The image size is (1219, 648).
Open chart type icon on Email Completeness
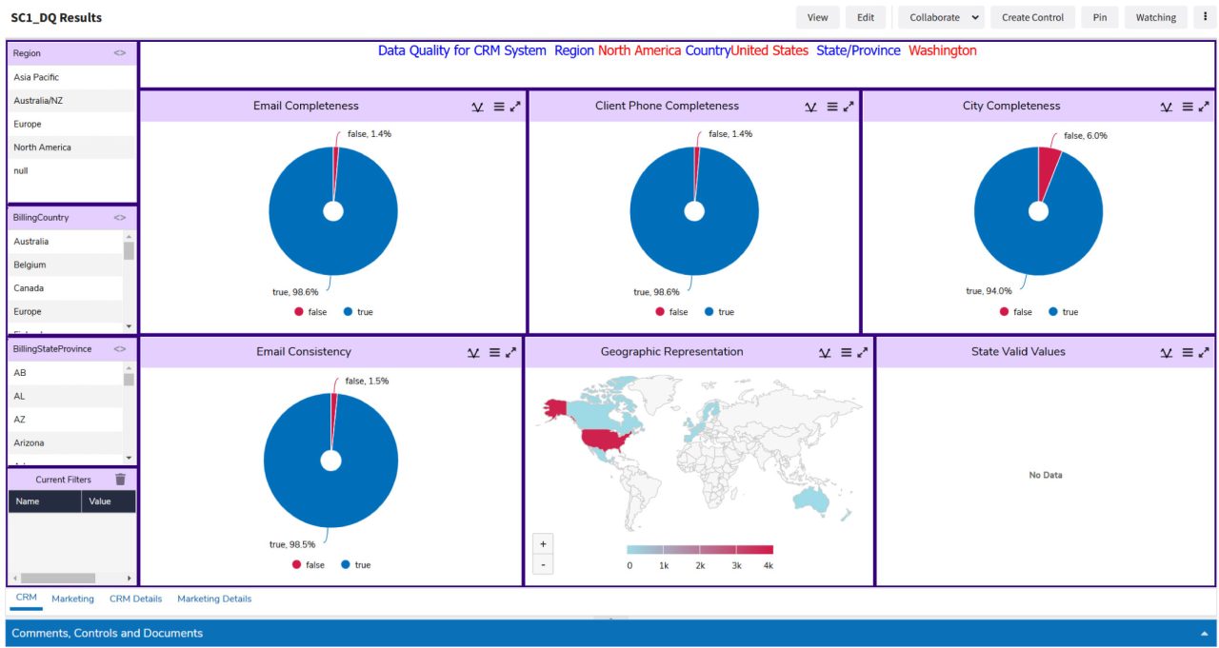477,107
